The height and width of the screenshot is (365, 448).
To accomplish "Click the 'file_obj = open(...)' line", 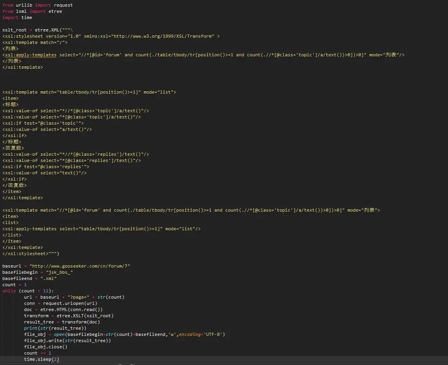I will click(125, 335).
